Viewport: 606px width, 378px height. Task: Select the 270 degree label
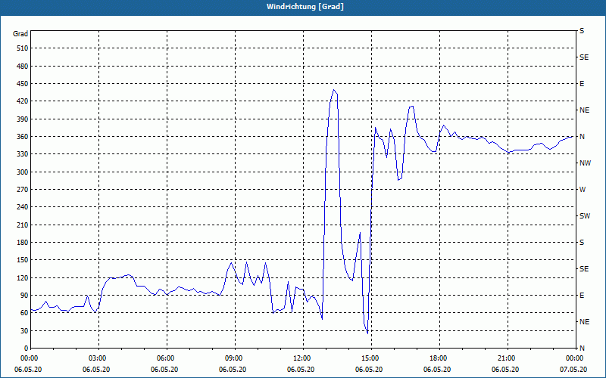(23, 190)
